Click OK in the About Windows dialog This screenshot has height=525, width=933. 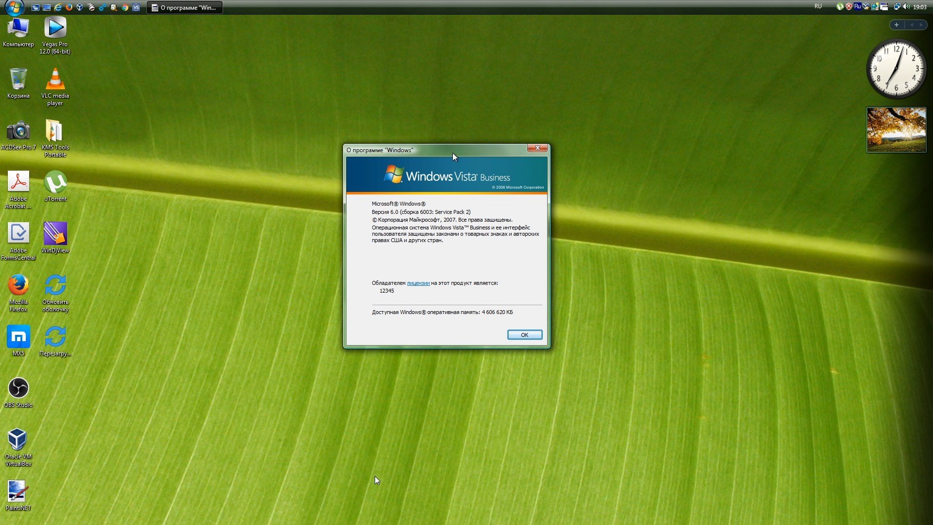coord(524,335)
